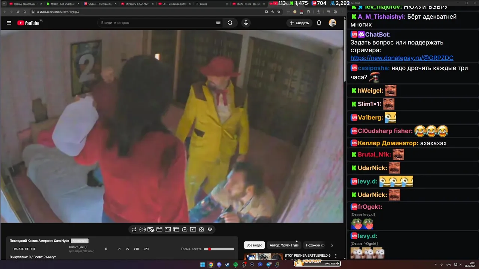Click the clapperboard cinema mode icon

pyautogui.click(x=159, y=229)
